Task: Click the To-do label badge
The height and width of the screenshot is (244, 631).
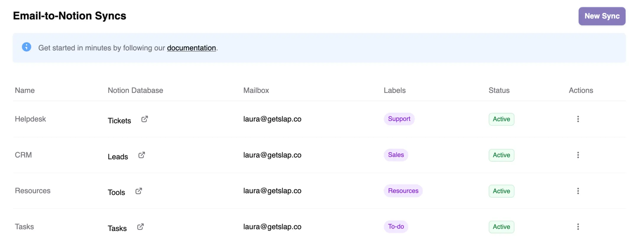Action: coord(396,227)
